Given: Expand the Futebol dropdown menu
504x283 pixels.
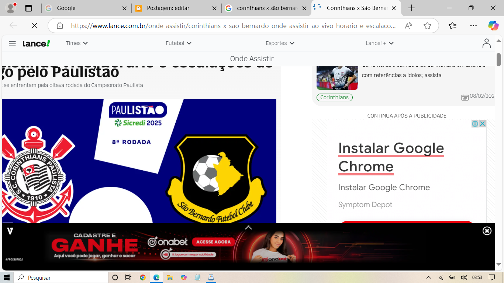Looking at the screenshot, I should coord(179,43).
